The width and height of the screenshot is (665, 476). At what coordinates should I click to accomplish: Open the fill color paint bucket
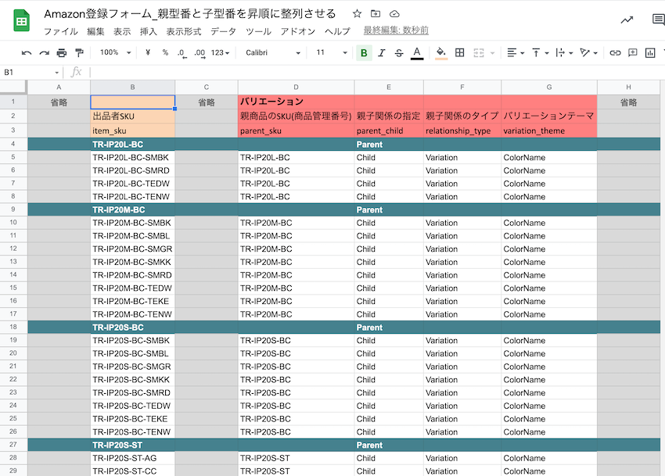(441, 52)
